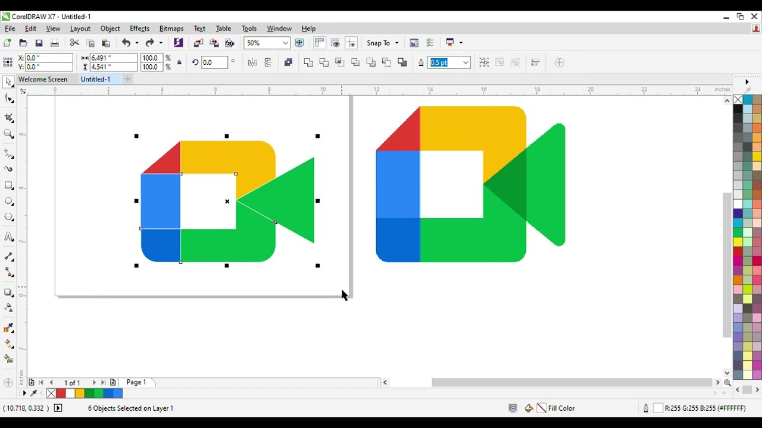
Task: Click the Cut scissors icon
Action: coord(74,43)
